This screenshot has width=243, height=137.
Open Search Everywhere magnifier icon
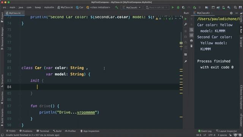click(x=235, y=7)
